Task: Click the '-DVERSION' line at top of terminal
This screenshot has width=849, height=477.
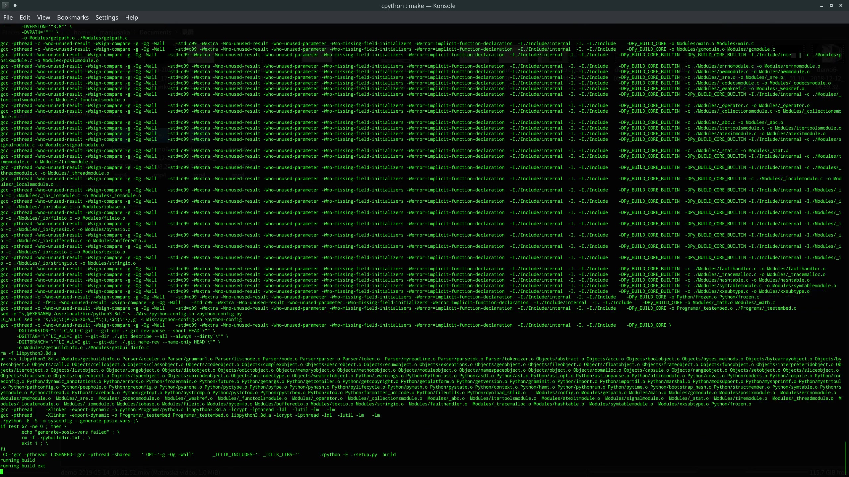Action: 46,26
